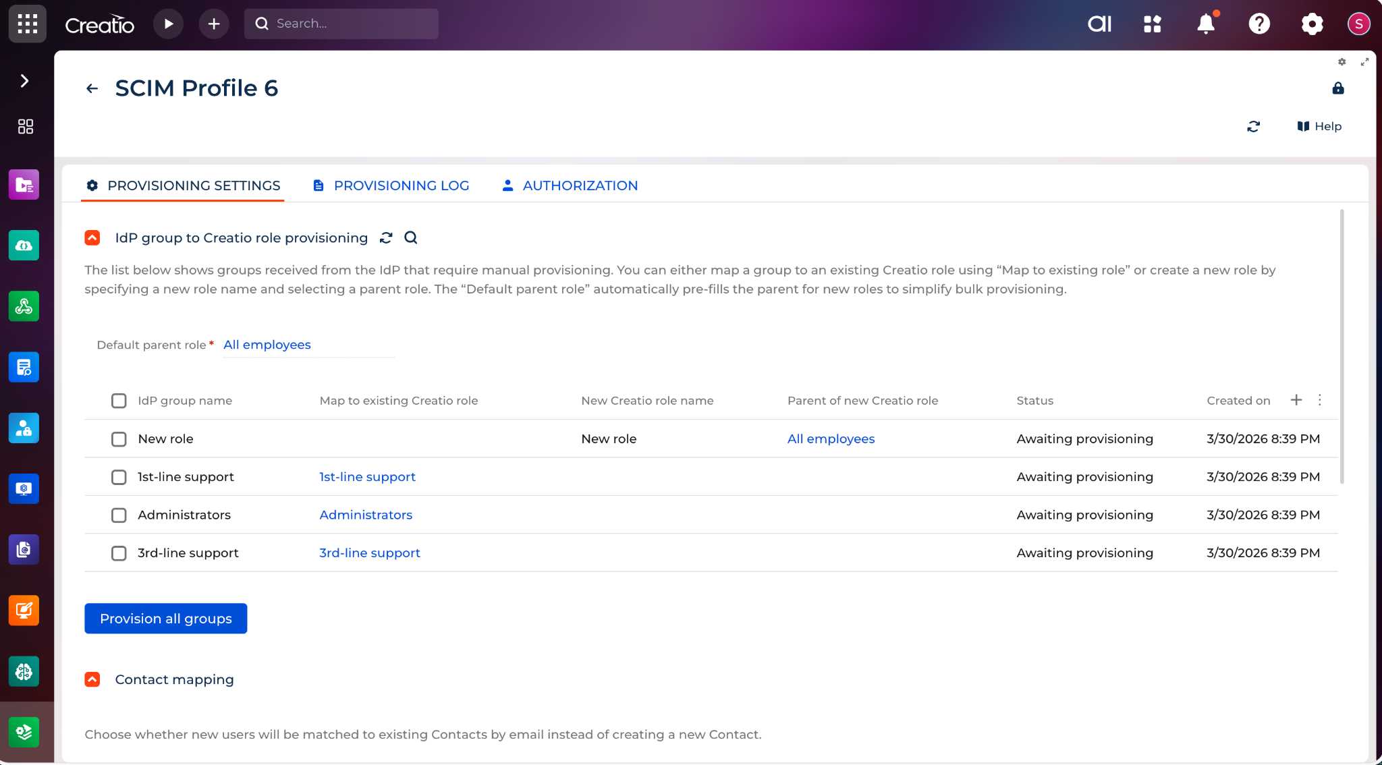Collapse the Contact mapping section
1382x765 pixels.
[x=92, y=679]
